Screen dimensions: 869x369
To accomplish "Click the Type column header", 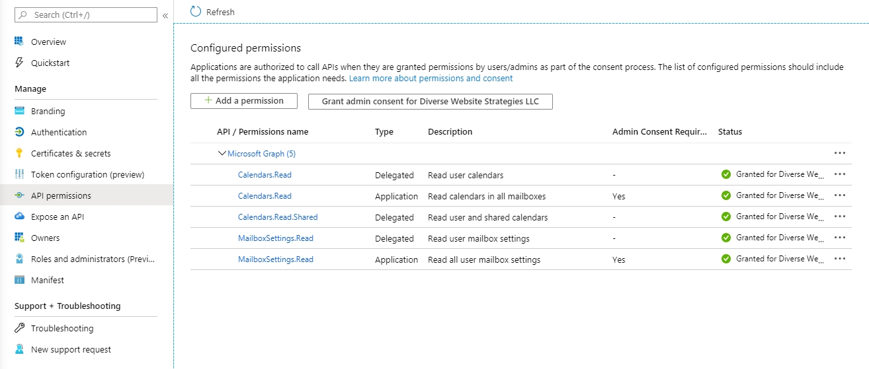I will click(384, 131).
